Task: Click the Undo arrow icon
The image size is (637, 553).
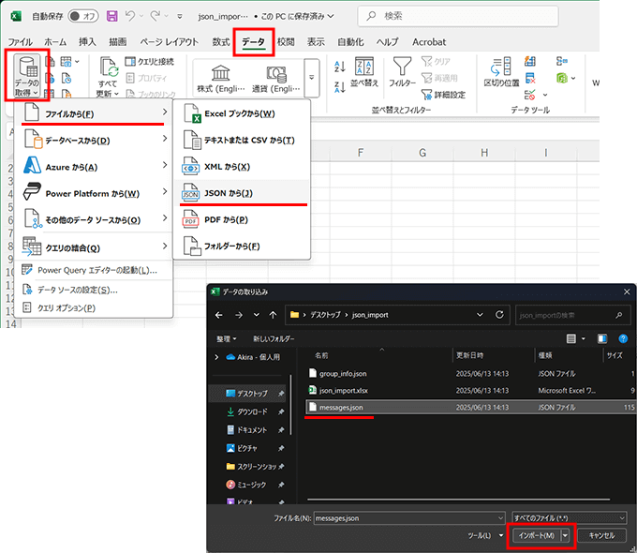Action: [130, 16]
